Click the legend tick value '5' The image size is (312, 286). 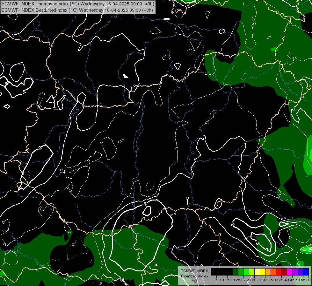(216, 280)
